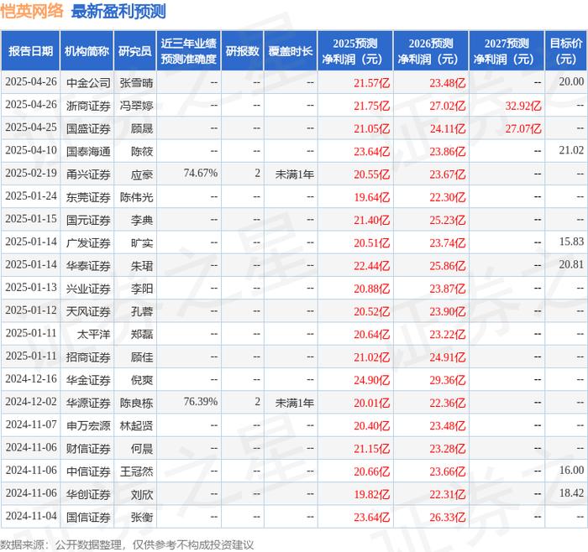The image size is (588, 552).
Task: Click 27.02亿 2026 forecast value
Action: tap(448, 106)
